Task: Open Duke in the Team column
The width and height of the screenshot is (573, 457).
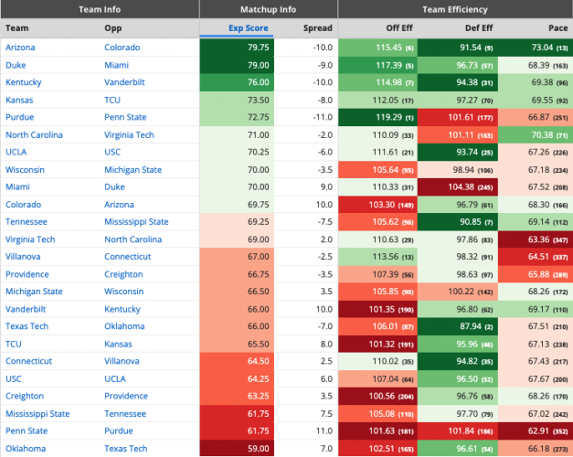Action: coord(16,65)
